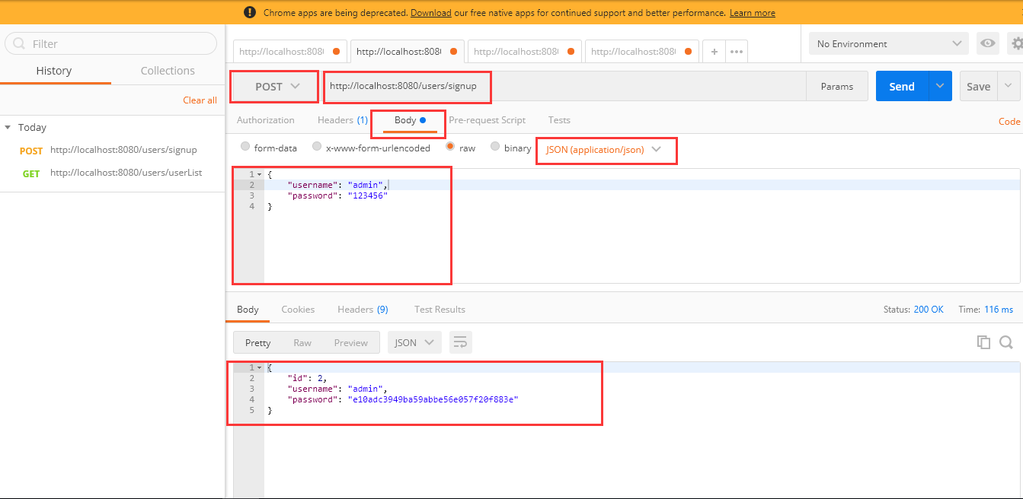Click the Clear all history link
This screenshot has width=1023, height=499.
200,100
